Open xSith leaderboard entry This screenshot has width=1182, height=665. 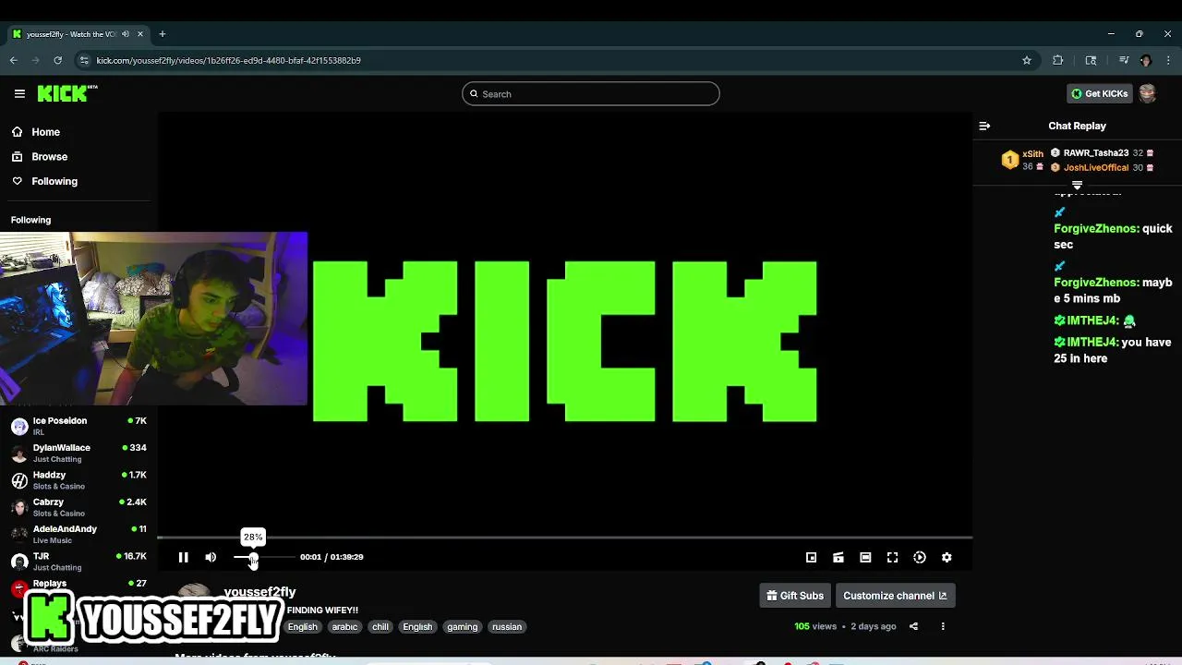click(1022, 160)
